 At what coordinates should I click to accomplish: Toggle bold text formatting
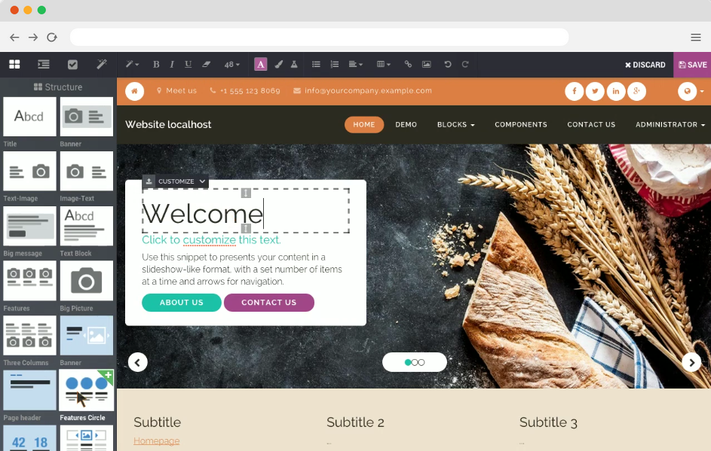[156, 64]
